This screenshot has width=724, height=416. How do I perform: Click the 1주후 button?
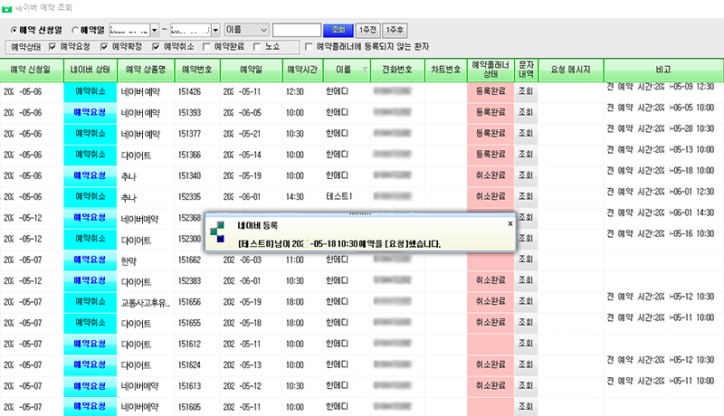(x=395, y=30)
